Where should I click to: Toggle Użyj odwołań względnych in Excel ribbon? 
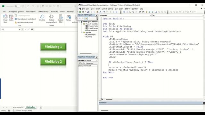point(25,19)
